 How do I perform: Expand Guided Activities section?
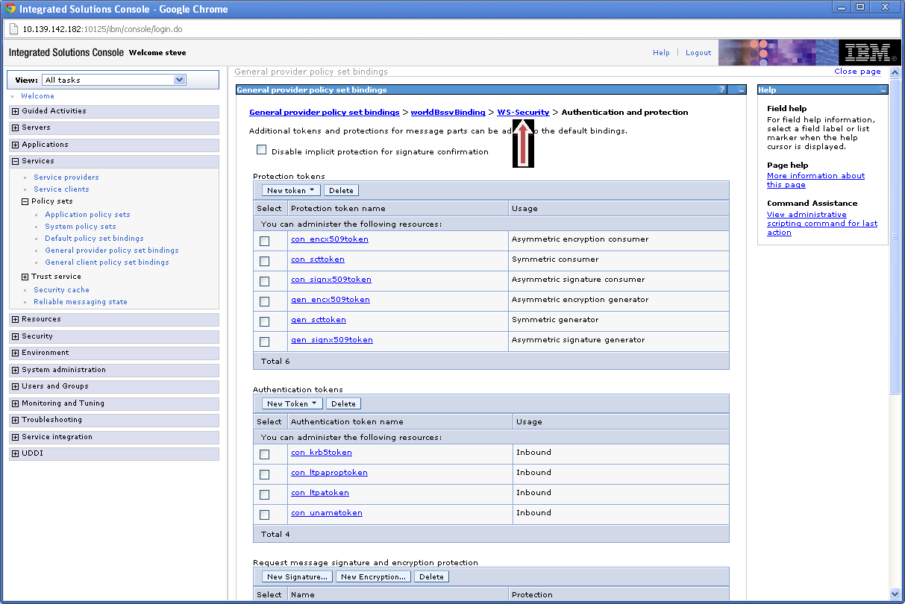pos(16,111)
